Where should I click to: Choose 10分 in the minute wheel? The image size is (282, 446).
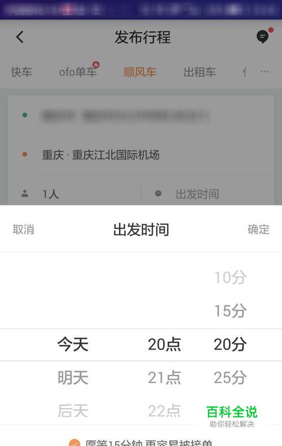(x=230, y=277)
